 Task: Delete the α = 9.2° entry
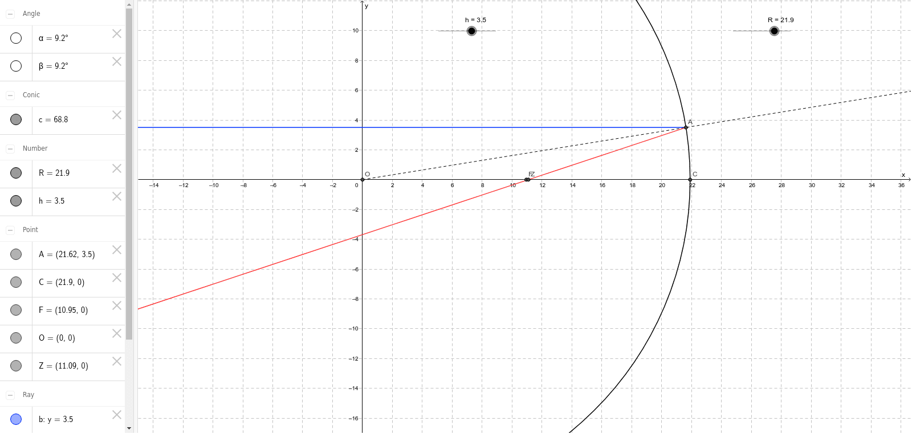(117, 34)
